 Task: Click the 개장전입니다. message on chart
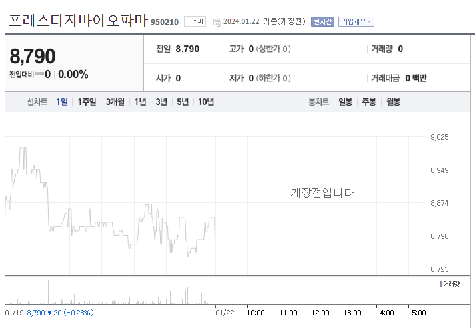pos(324,192)
